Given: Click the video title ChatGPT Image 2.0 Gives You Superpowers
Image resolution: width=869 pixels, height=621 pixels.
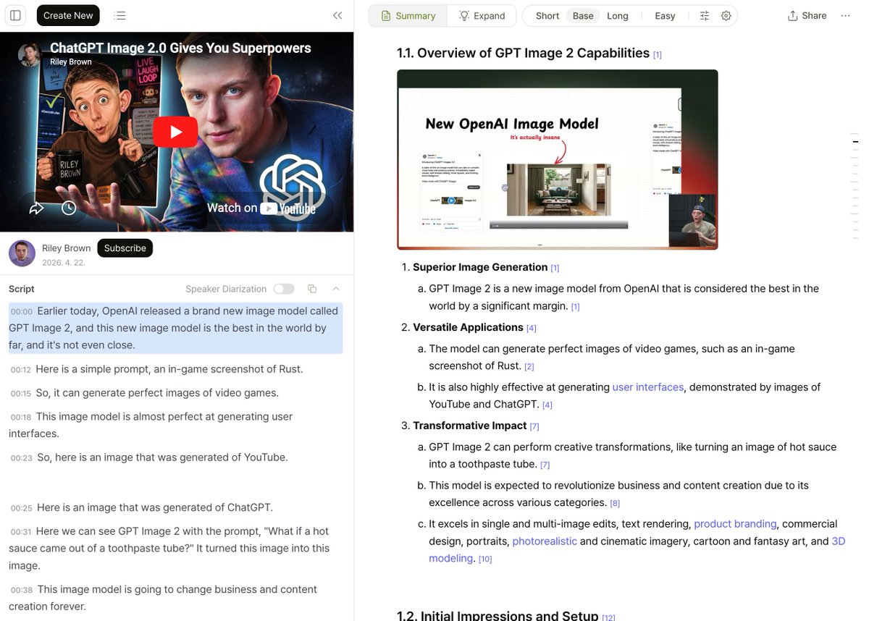Looking at the screenshot, I should click(180, 48).
